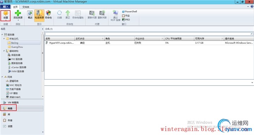Open 主机状态 column filter dropdown
The image size is (254, 135).
[x=102, y=38]
